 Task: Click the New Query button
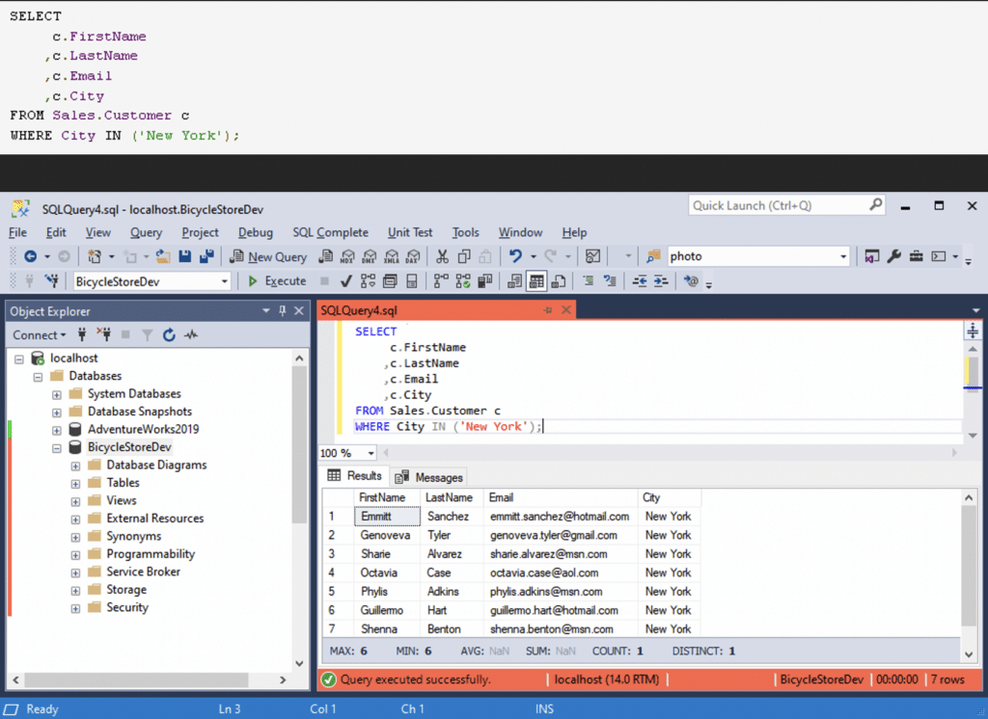click(268, 256)
